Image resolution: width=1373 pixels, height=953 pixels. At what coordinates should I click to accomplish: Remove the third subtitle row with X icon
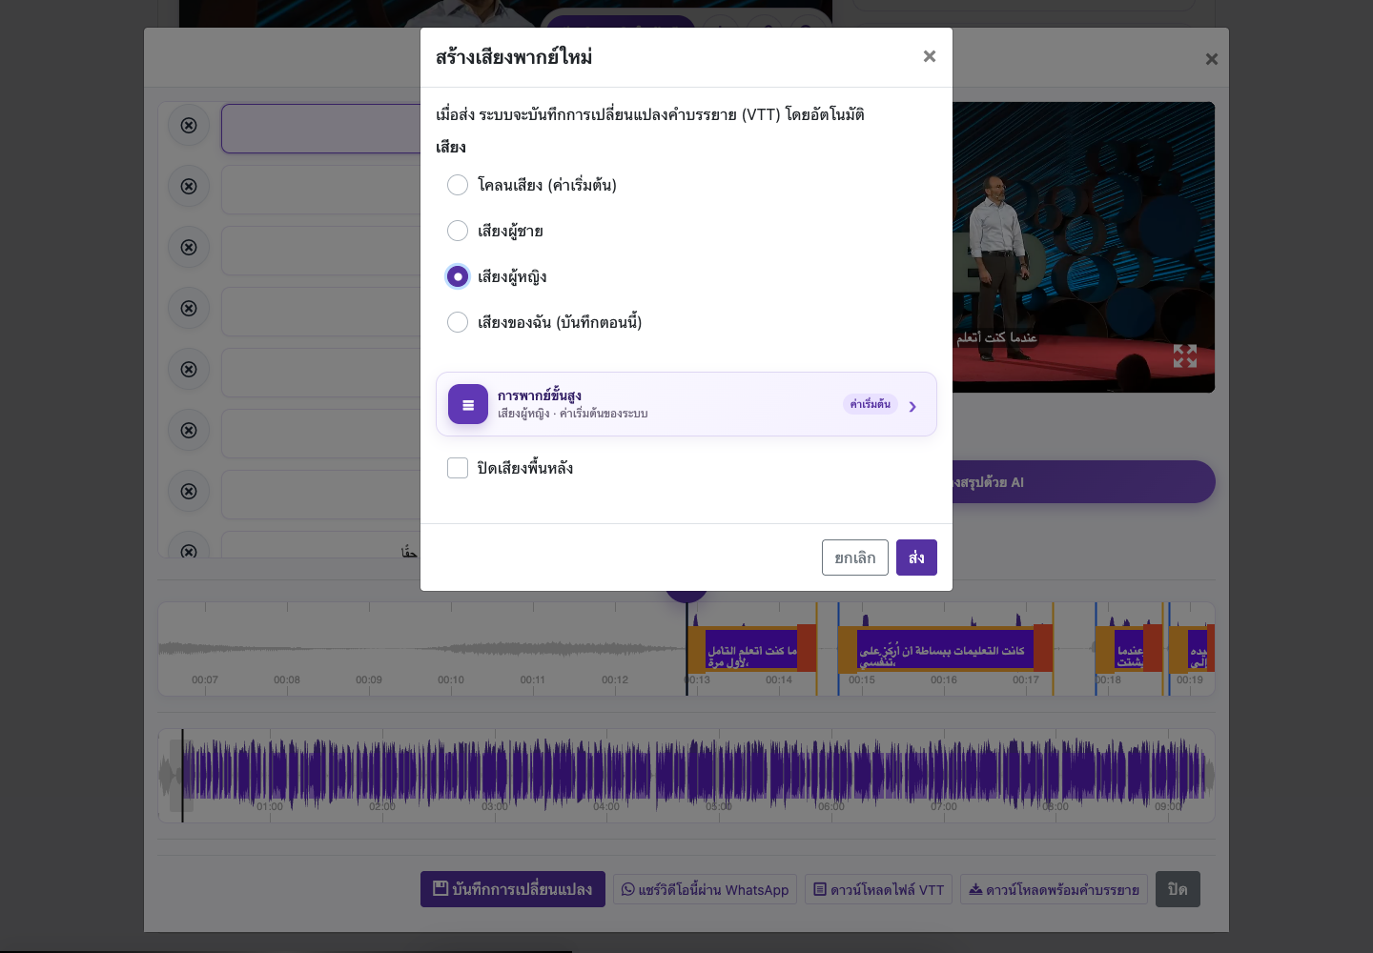pyautogui.click(x=189, y=247)
